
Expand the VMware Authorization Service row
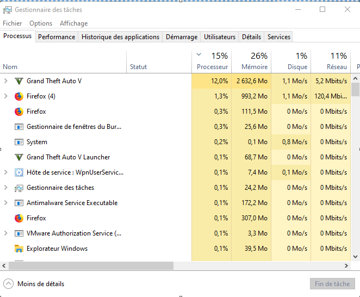pos(6,233)
